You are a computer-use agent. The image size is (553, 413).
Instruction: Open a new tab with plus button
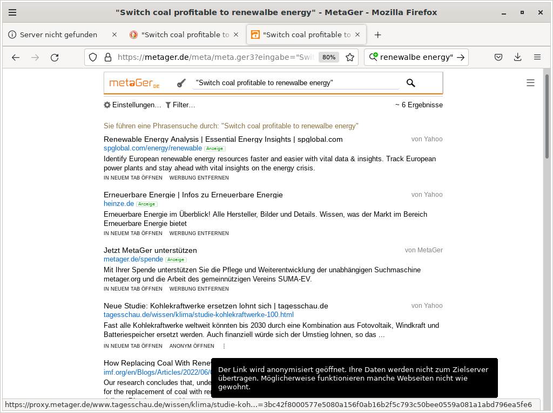[377, 35]
